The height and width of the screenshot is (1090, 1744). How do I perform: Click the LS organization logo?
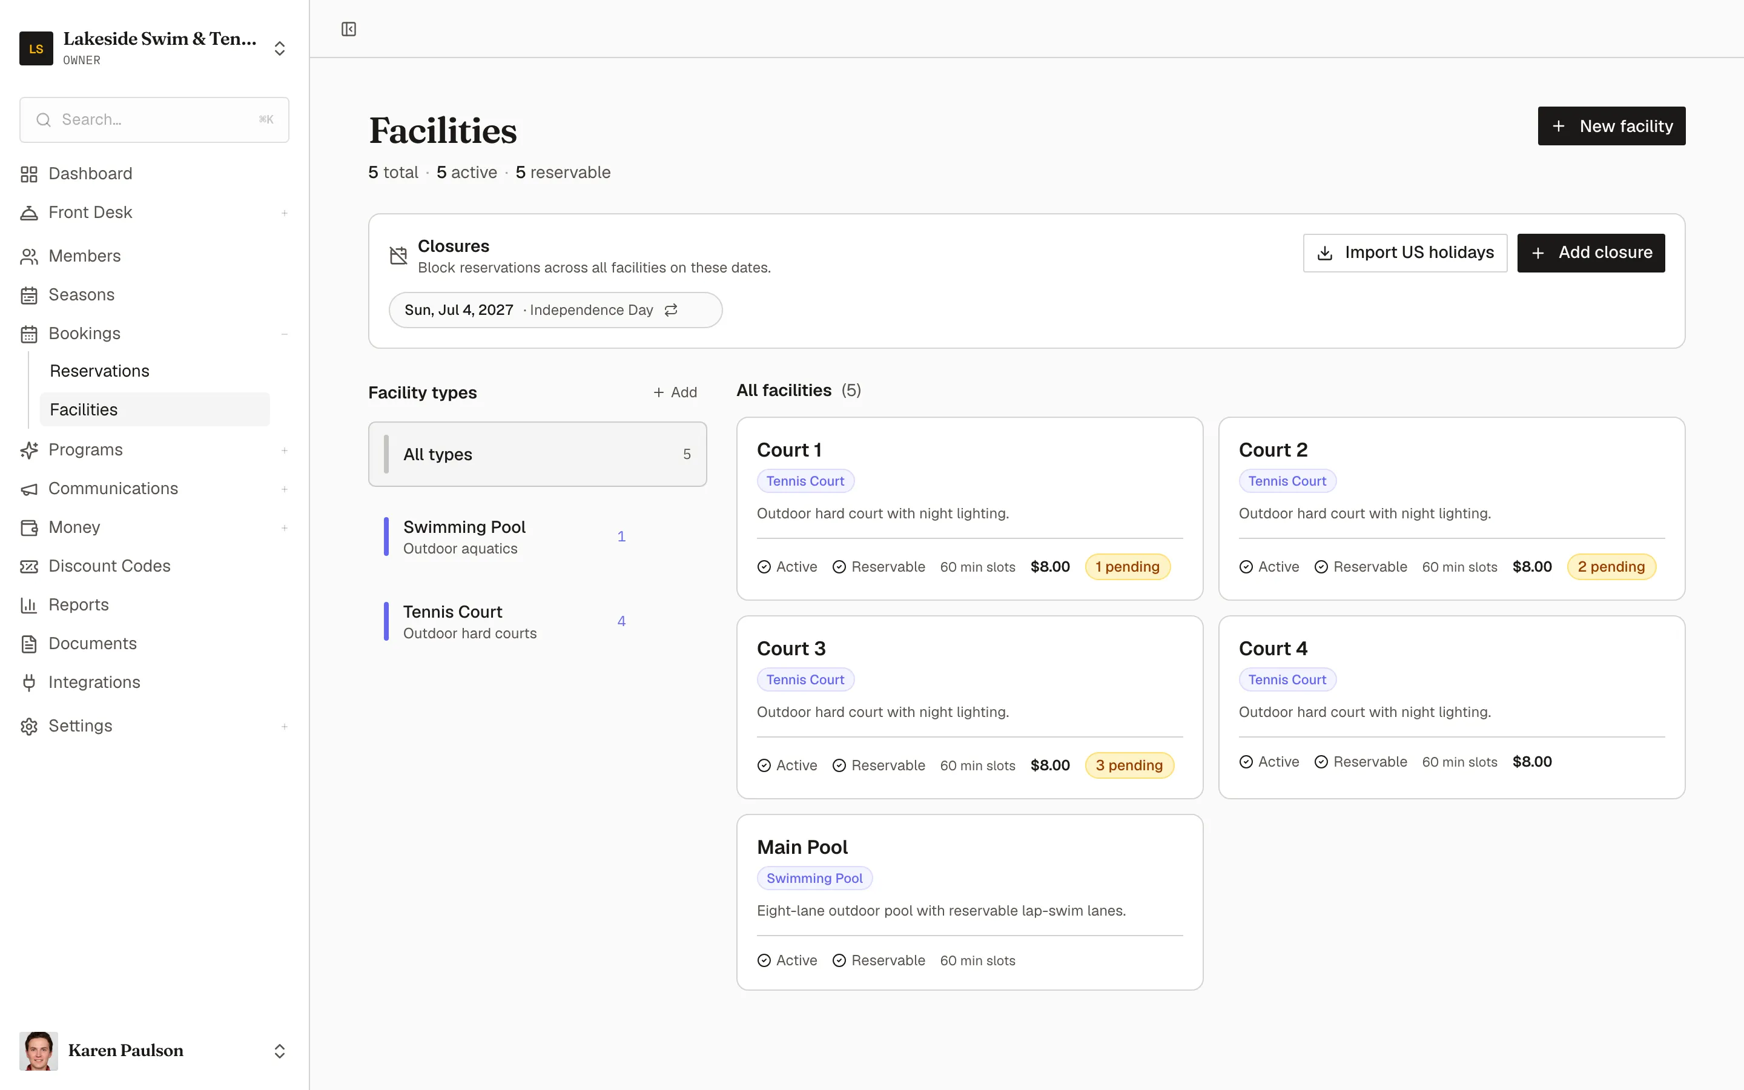click(x=36, y=48)
